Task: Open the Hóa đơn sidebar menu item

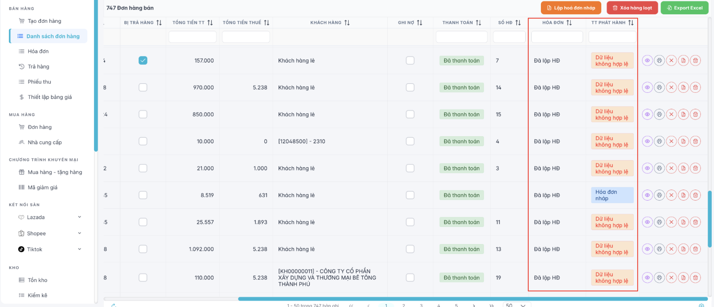Action: 38,51
